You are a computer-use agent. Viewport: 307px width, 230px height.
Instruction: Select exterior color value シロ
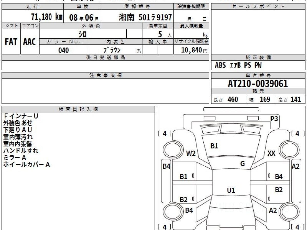coord(83,34)
